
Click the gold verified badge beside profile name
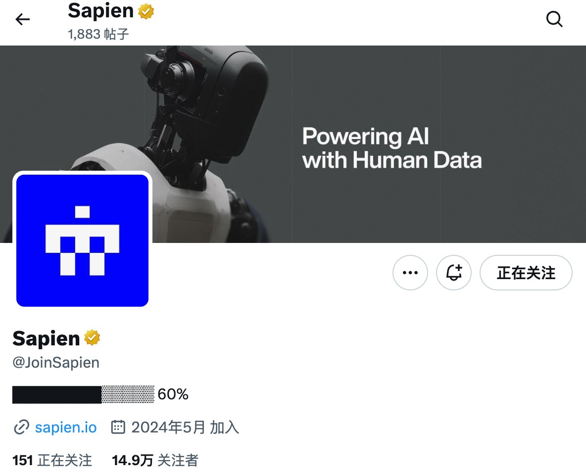point(92,338)
